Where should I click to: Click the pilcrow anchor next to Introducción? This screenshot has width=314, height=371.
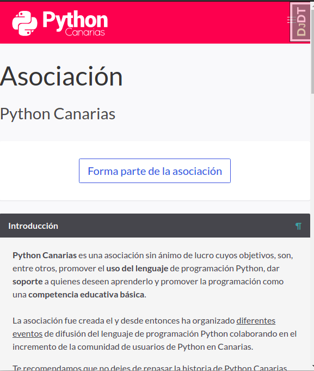[x=298, y=226]
